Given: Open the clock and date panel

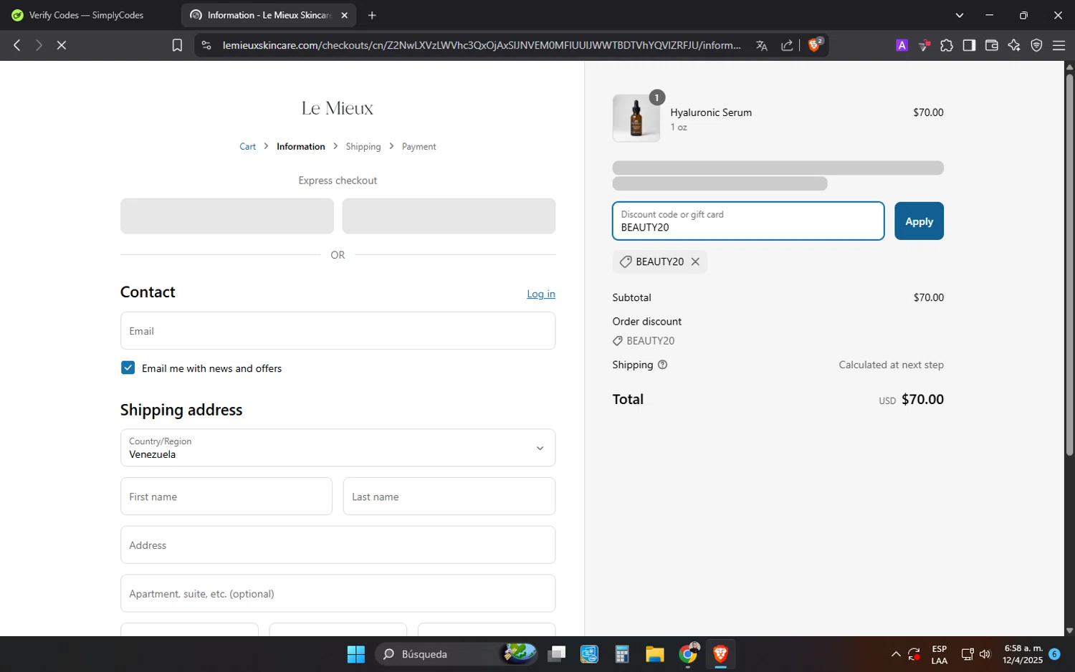Looking at the screenshot, I should coord(1023,654).
